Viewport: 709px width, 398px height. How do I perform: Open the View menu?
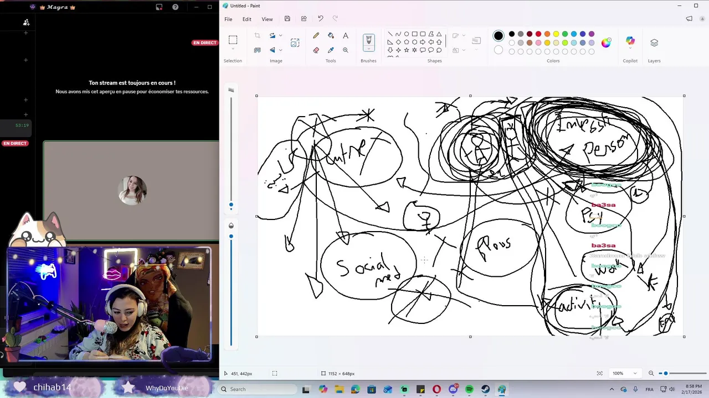click(267, 19)
